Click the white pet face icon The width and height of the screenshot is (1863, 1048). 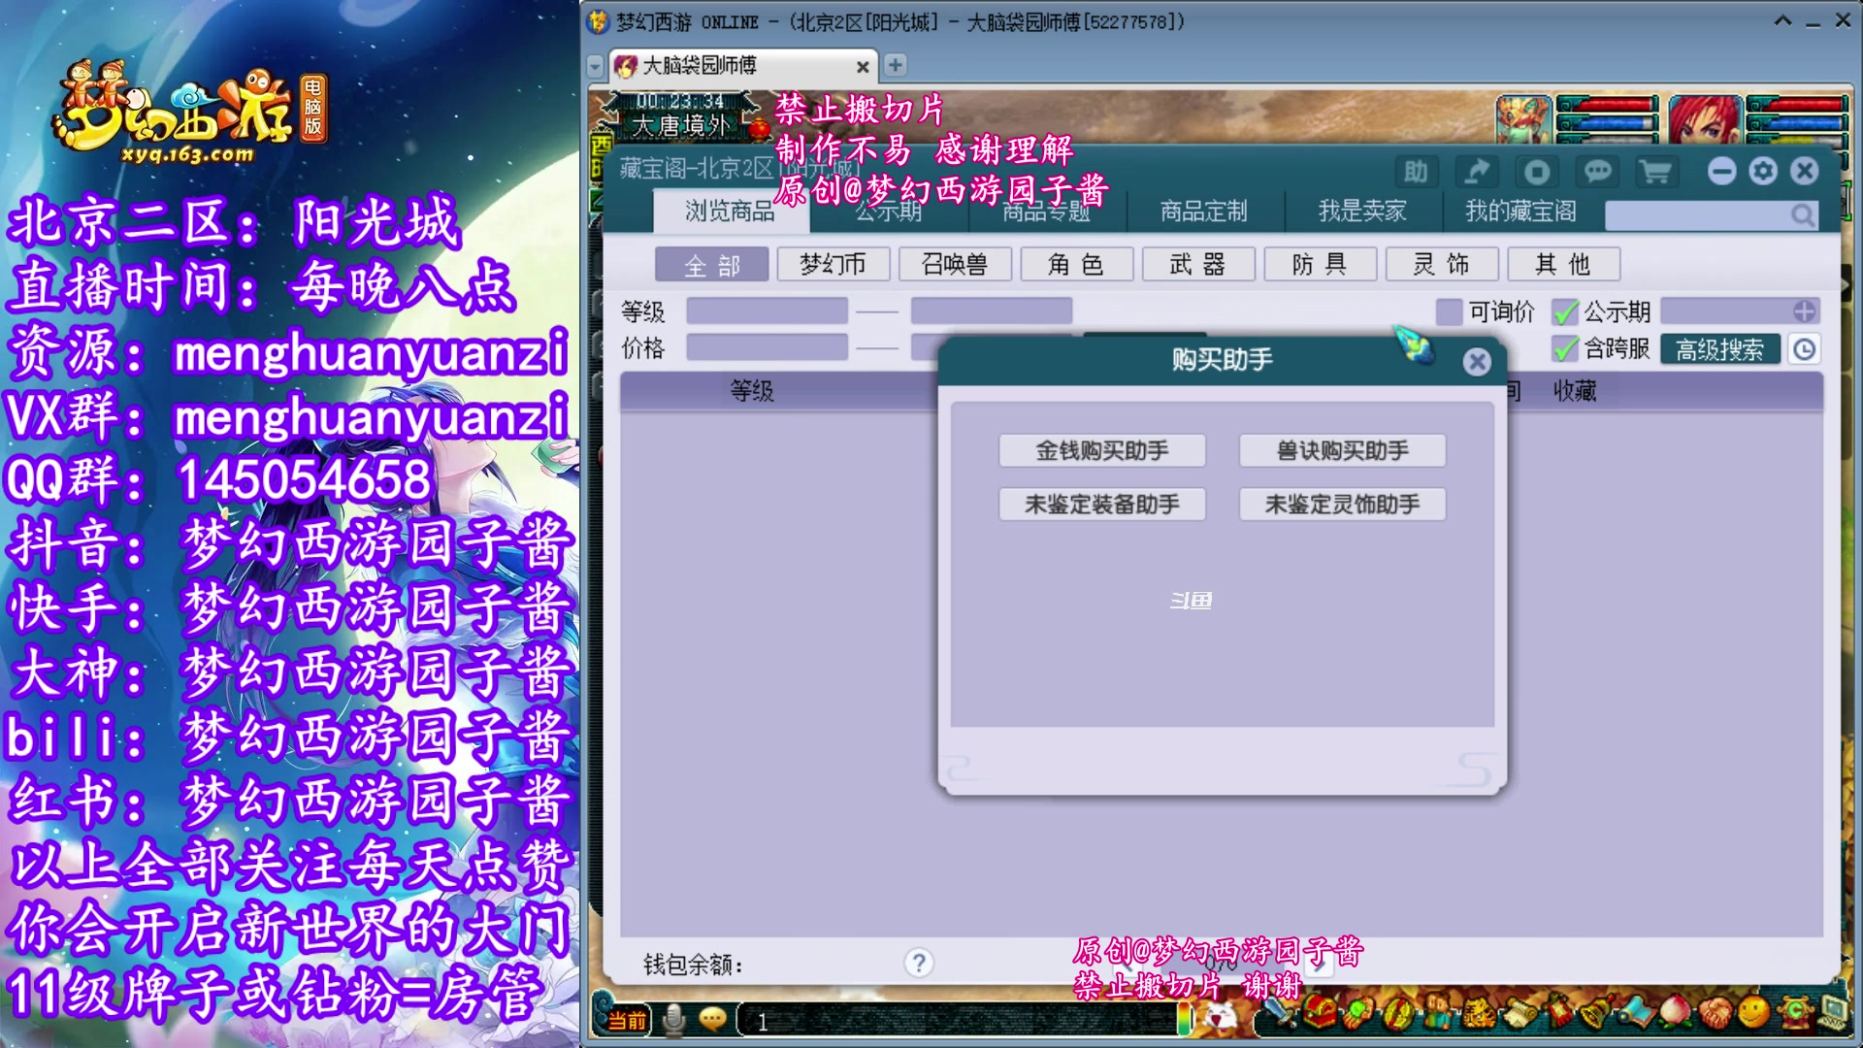pos(1219,1017)
